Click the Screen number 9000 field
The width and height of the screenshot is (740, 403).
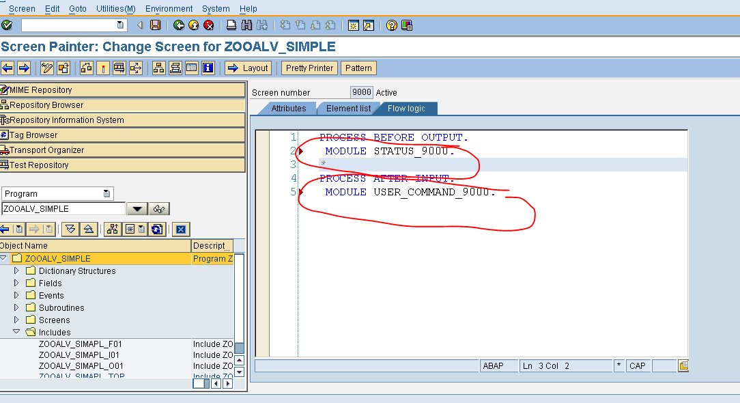360,92
